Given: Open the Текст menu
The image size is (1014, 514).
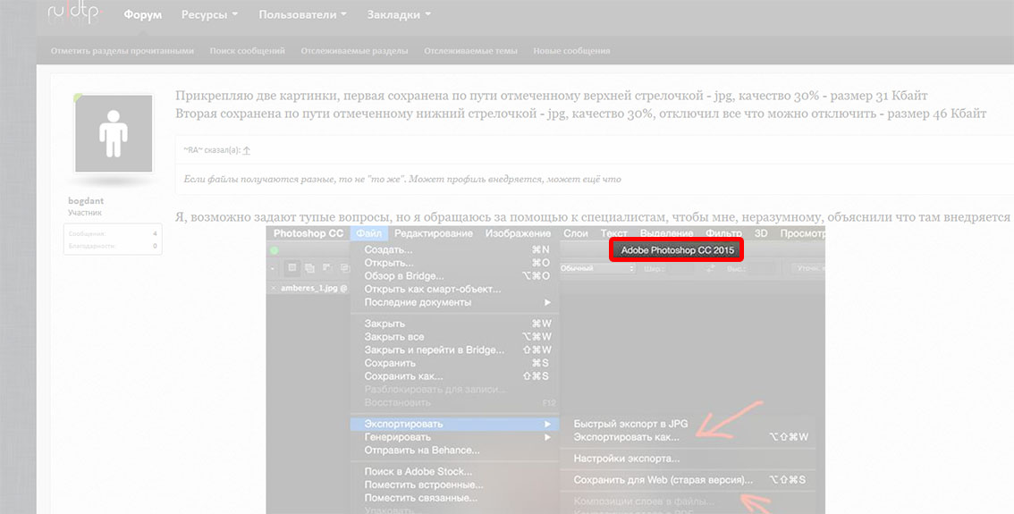Looking at the screenshot, I should pyautogui.click(x=613, y=233).
